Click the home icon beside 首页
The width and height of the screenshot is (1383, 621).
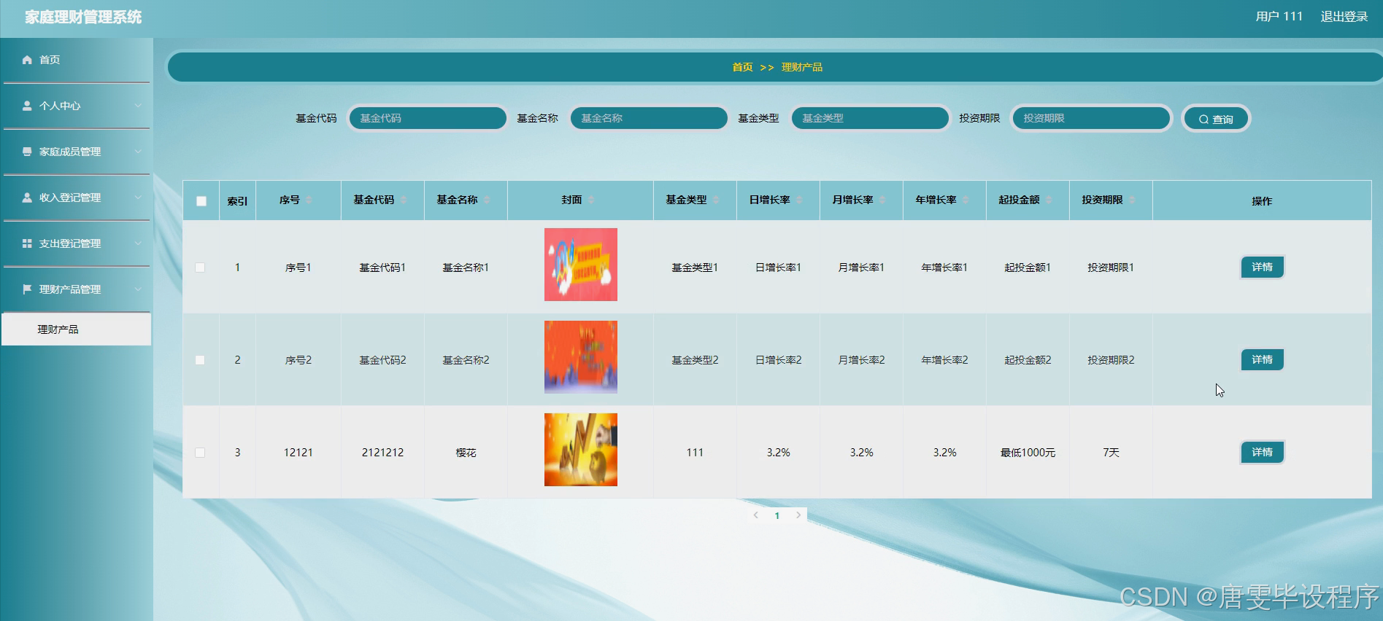point(27,60)
